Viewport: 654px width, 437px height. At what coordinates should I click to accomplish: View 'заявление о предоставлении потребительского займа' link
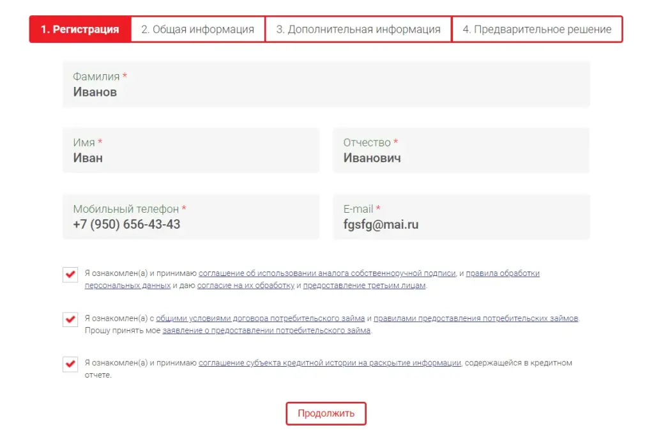266,330
